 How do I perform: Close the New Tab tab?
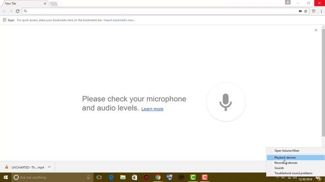click(x=45, y=4)
